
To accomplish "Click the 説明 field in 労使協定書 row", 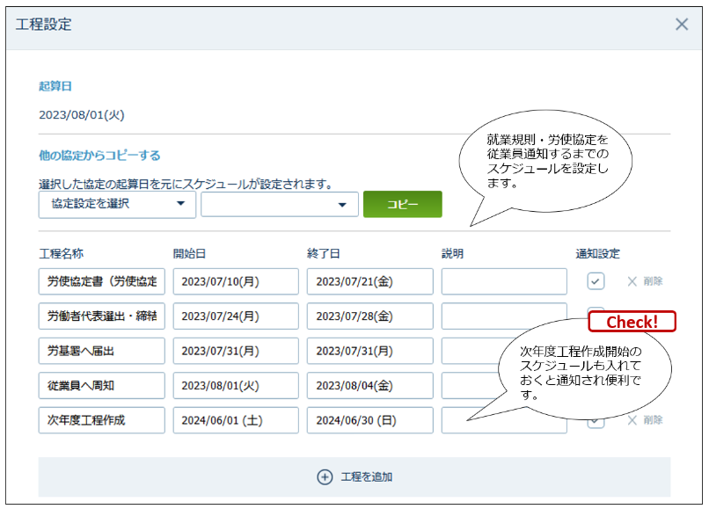I will tap(504, 281).
